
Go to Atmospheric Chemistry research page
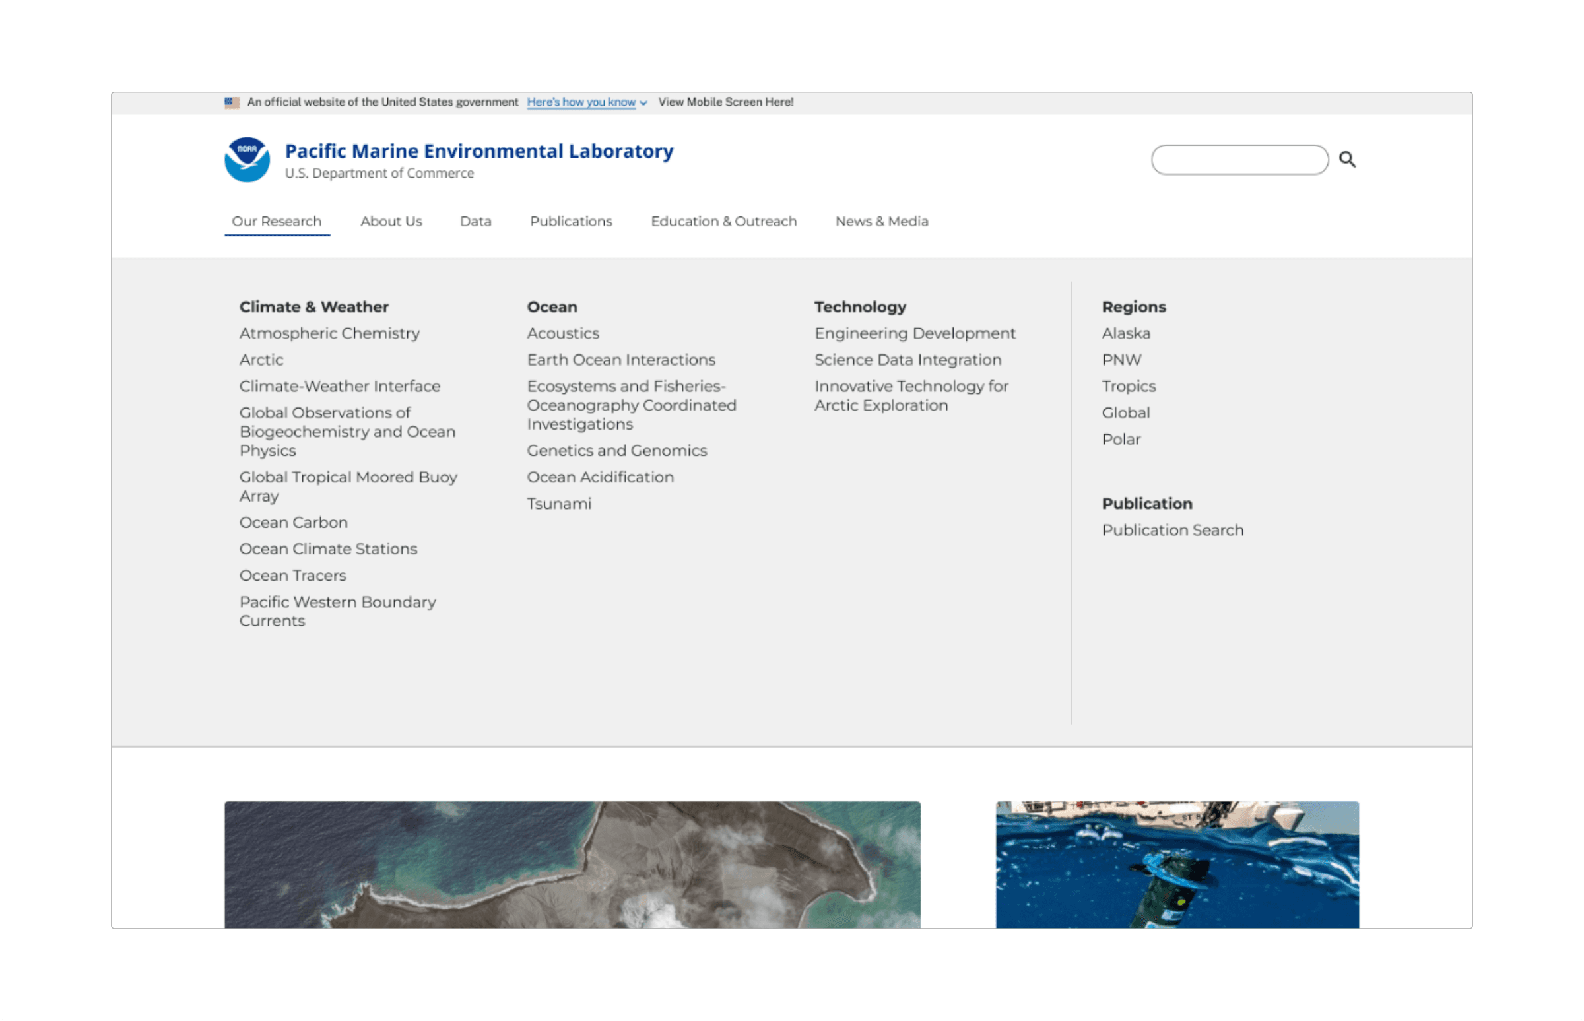click(x=329, y=333)
